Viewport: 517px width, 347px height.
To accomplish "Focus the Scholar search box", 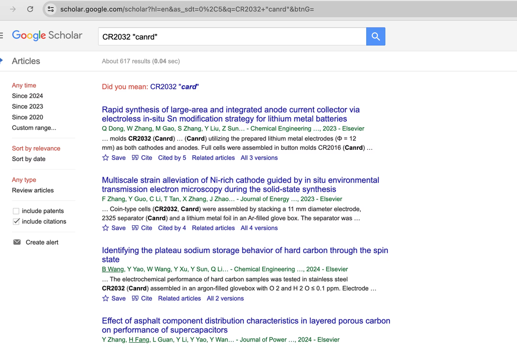I will [232, 37].
